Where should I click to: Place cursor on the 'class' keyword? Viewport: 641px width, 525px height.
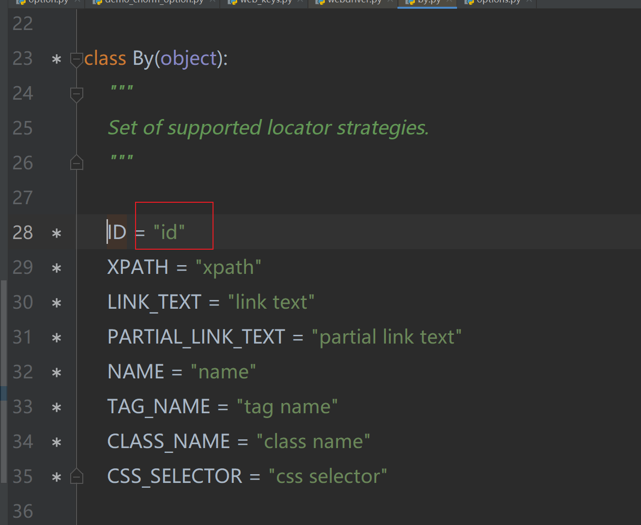pyautogui.click(x=105, y=59)
